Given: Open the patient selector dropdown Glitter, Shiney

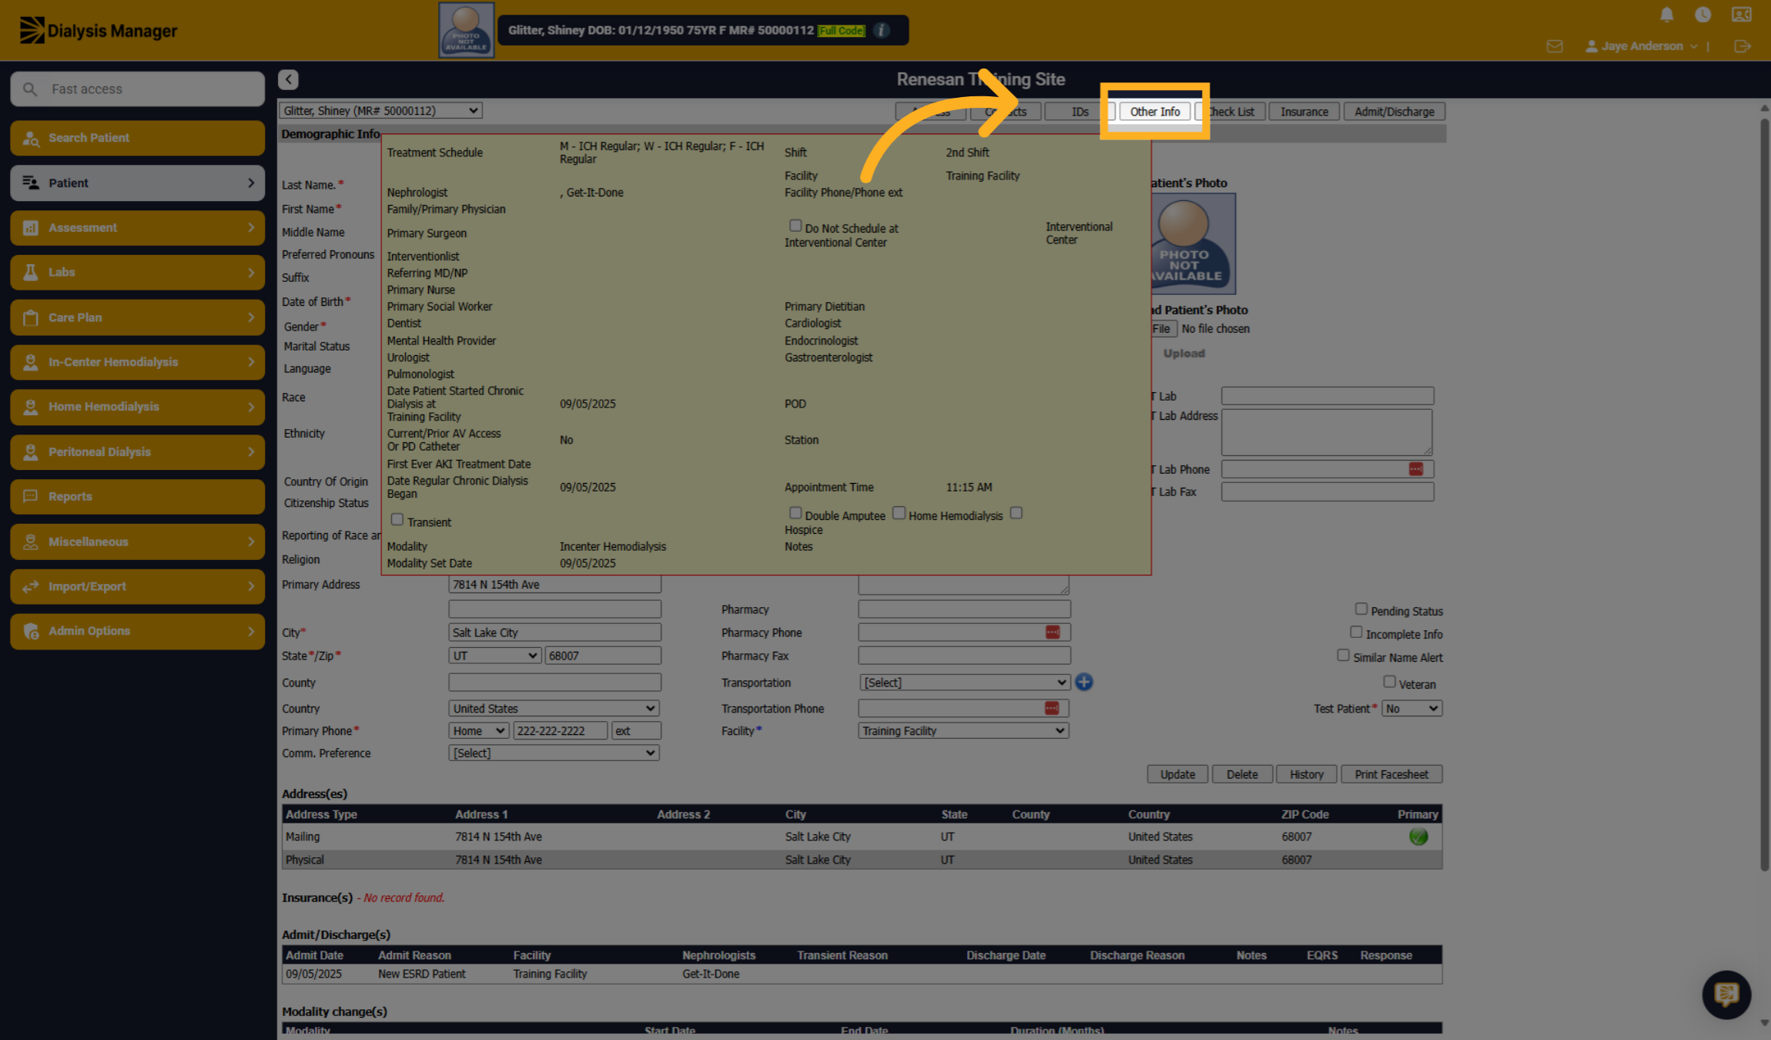Looking at the screenshot, I should click(x=380, y=111).
